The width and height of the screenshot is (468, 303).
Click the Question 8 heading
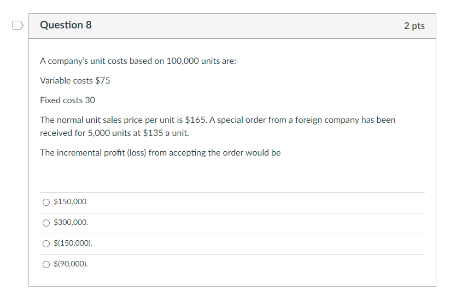[66, 25]
